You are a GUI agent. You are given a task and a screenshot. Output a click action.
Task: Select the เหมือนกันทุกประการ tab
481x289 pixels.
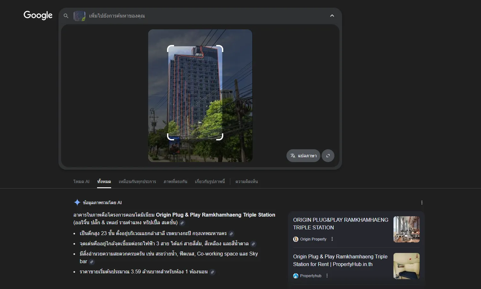(x=137, y=182)
